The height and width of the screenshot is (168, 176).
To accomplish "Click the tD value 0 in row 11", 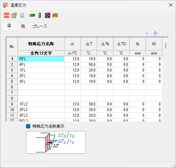I will coord(154,115).
